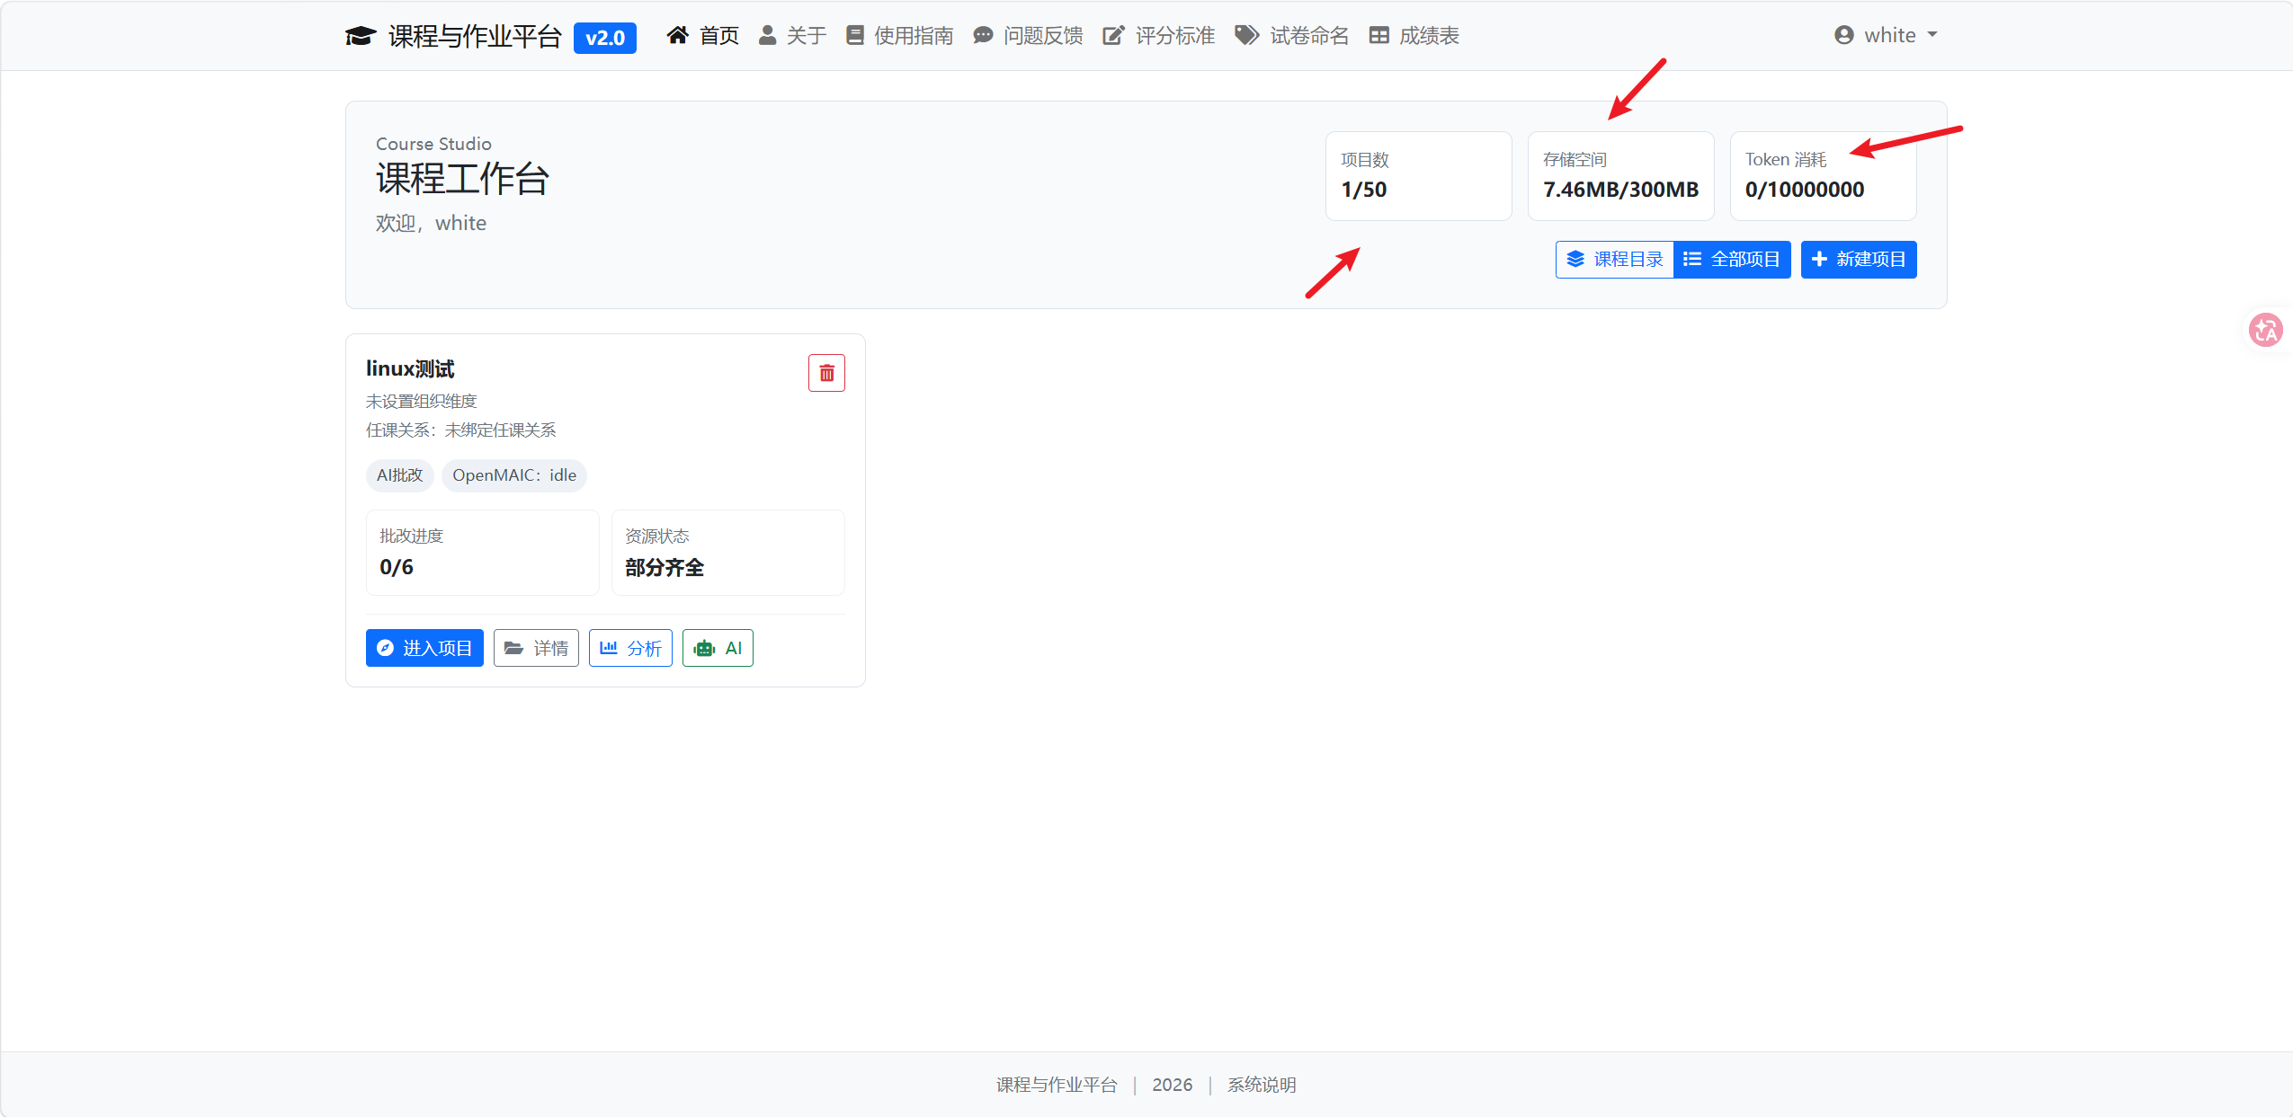Click the plus icon in 新建项目
This screenshot has height=1117, width=2293.
click(1819, 260)
